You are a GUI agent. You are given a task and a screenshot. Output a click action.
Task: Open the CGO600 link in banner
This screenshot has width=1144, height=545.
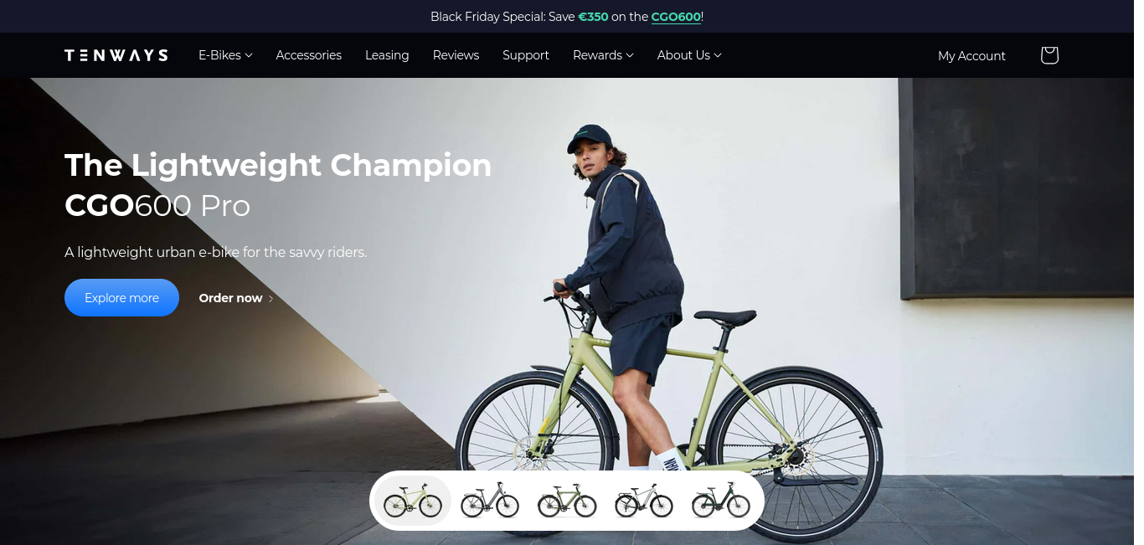tap(676, 17)
